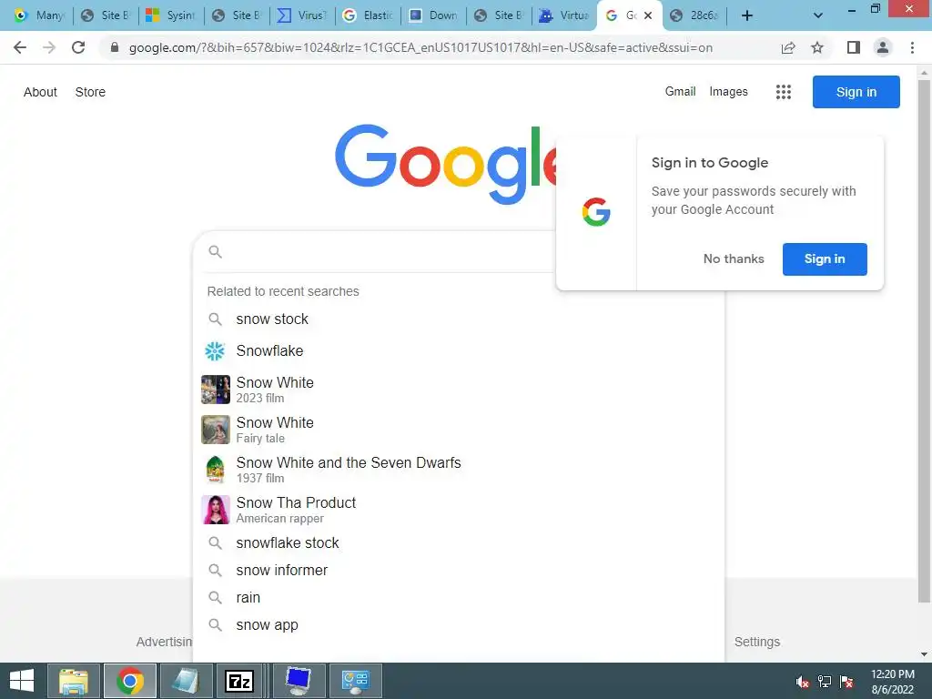Open the Chrome profile avatar
Image resolution: width=932 pixels, height=699 pixels.
pos(883,47)
